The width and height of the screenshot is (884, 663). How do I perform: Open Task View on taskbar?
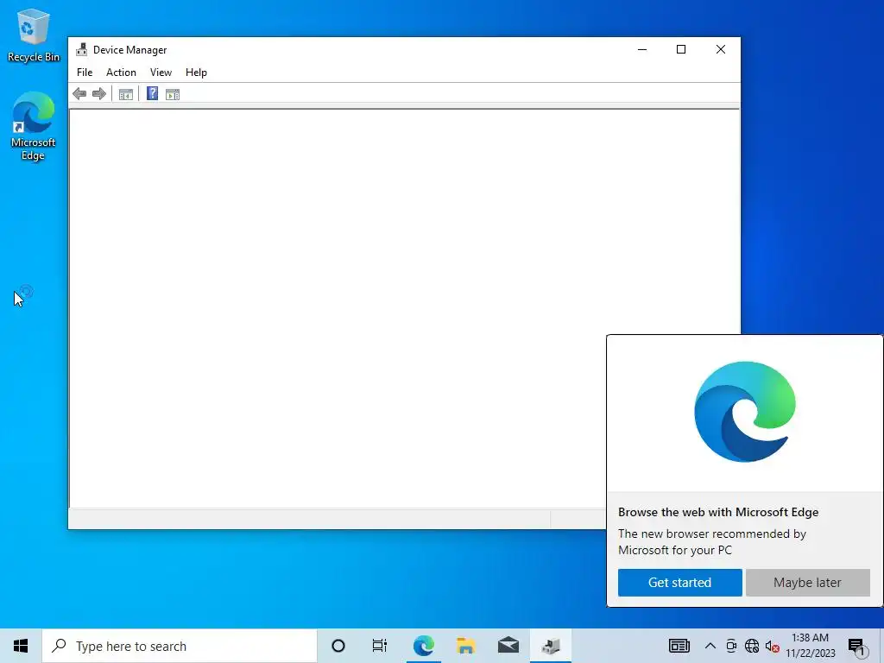point(380,646)
